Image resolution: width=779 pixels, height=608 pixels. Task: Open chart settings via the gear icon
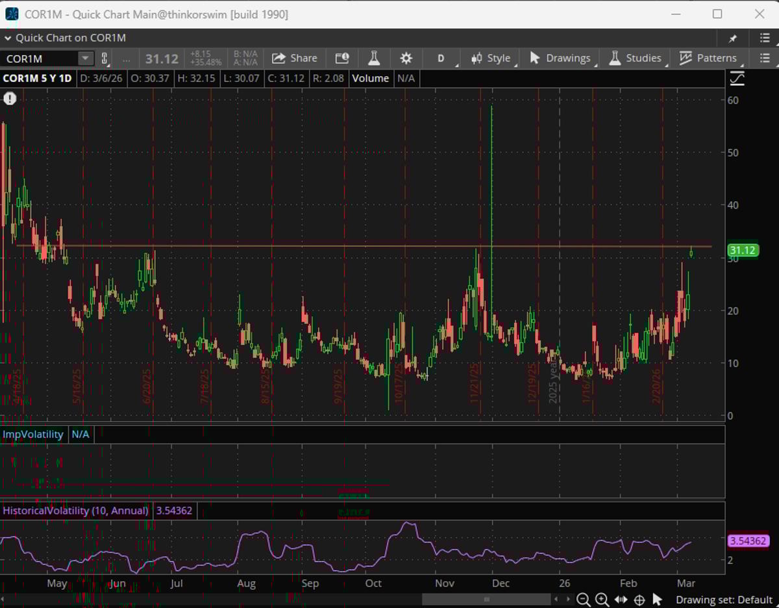[x=406, y=58]
